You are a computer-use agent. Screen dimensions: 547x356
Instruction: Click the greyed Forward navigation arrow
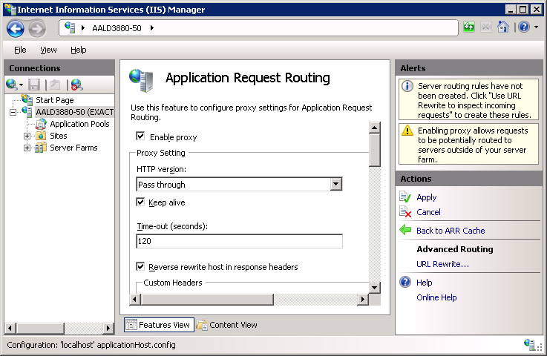[37, 29]
